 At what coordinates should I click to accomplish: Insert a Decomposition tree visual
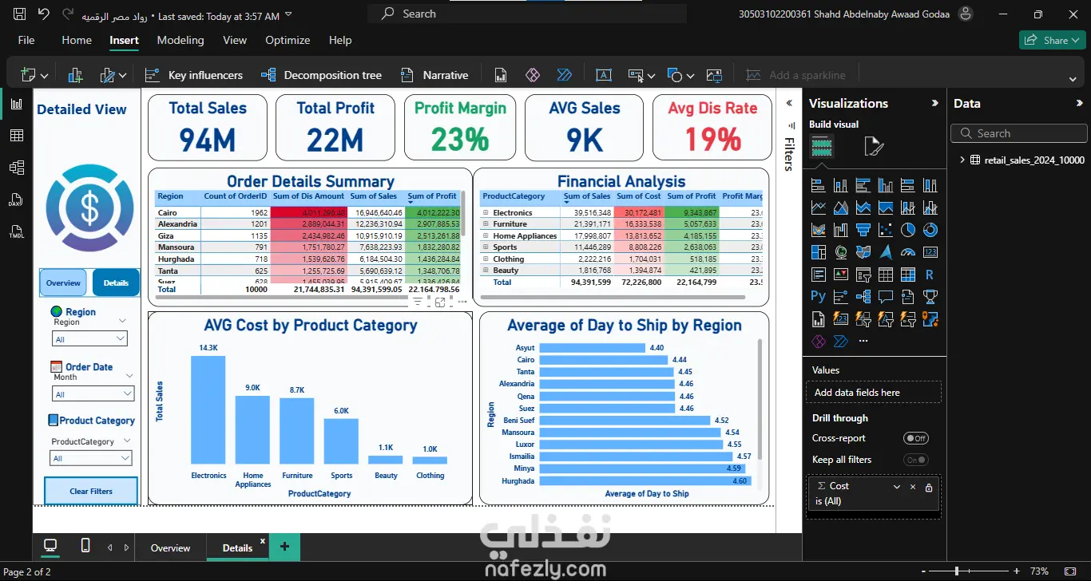321,75
